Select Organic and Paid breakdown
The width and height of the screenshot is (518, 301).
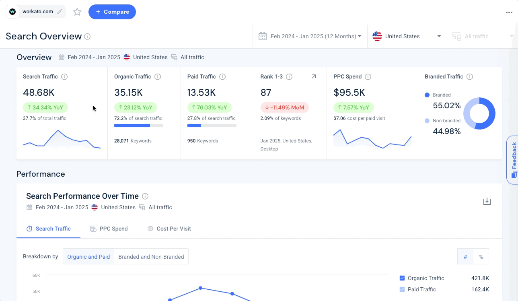pos(88,257)
